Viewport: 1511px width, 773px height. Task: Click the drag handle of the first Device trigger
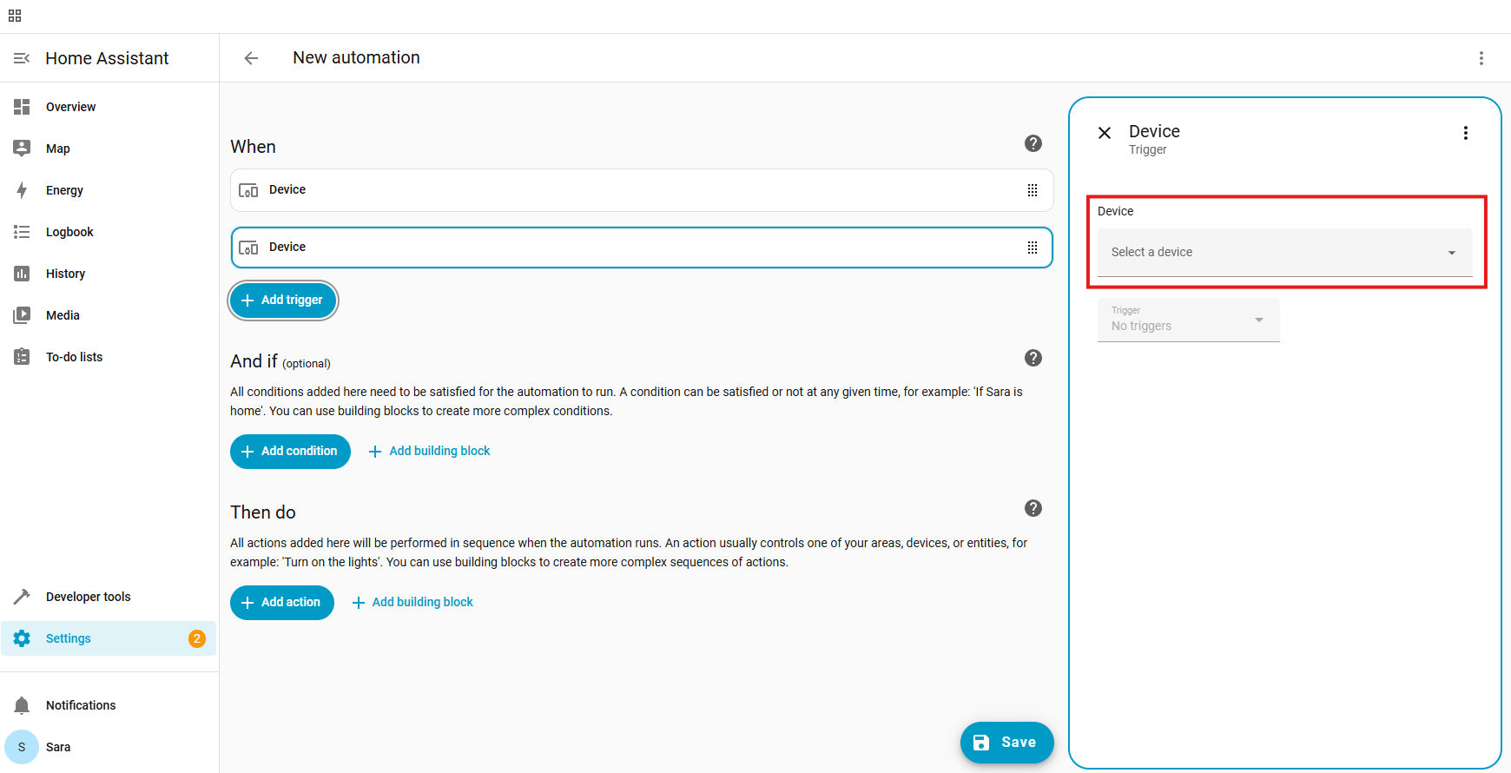tap(1032, 190)
